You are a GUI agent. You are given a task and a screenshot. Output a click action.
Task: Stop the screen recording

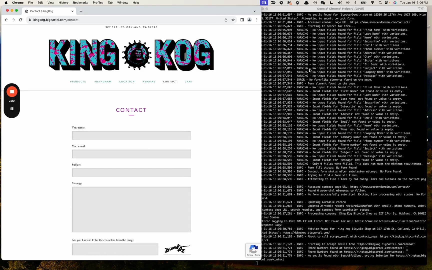click(12, 92)
